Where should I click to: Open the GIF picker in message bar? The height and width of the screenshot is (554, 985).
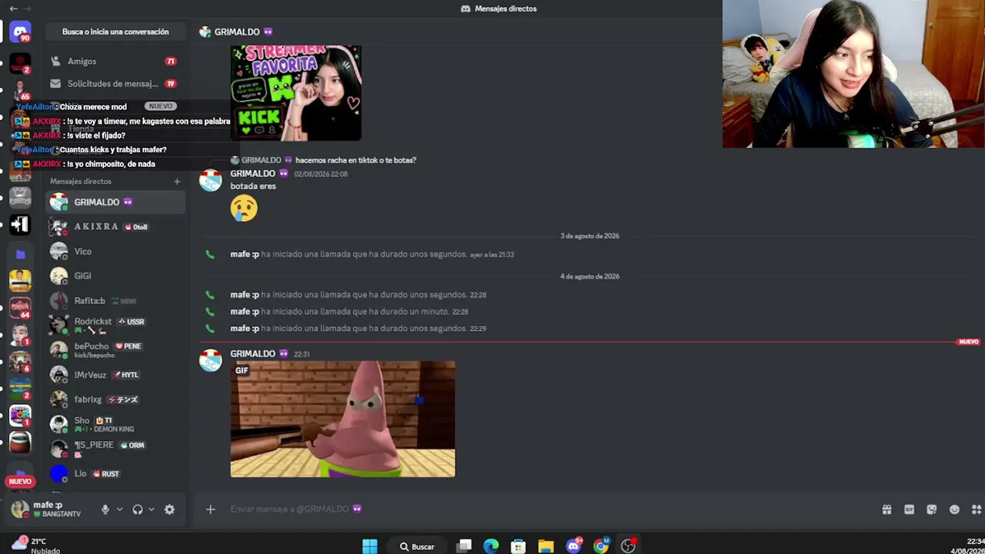pyautogui.click(x=909, y=509)
